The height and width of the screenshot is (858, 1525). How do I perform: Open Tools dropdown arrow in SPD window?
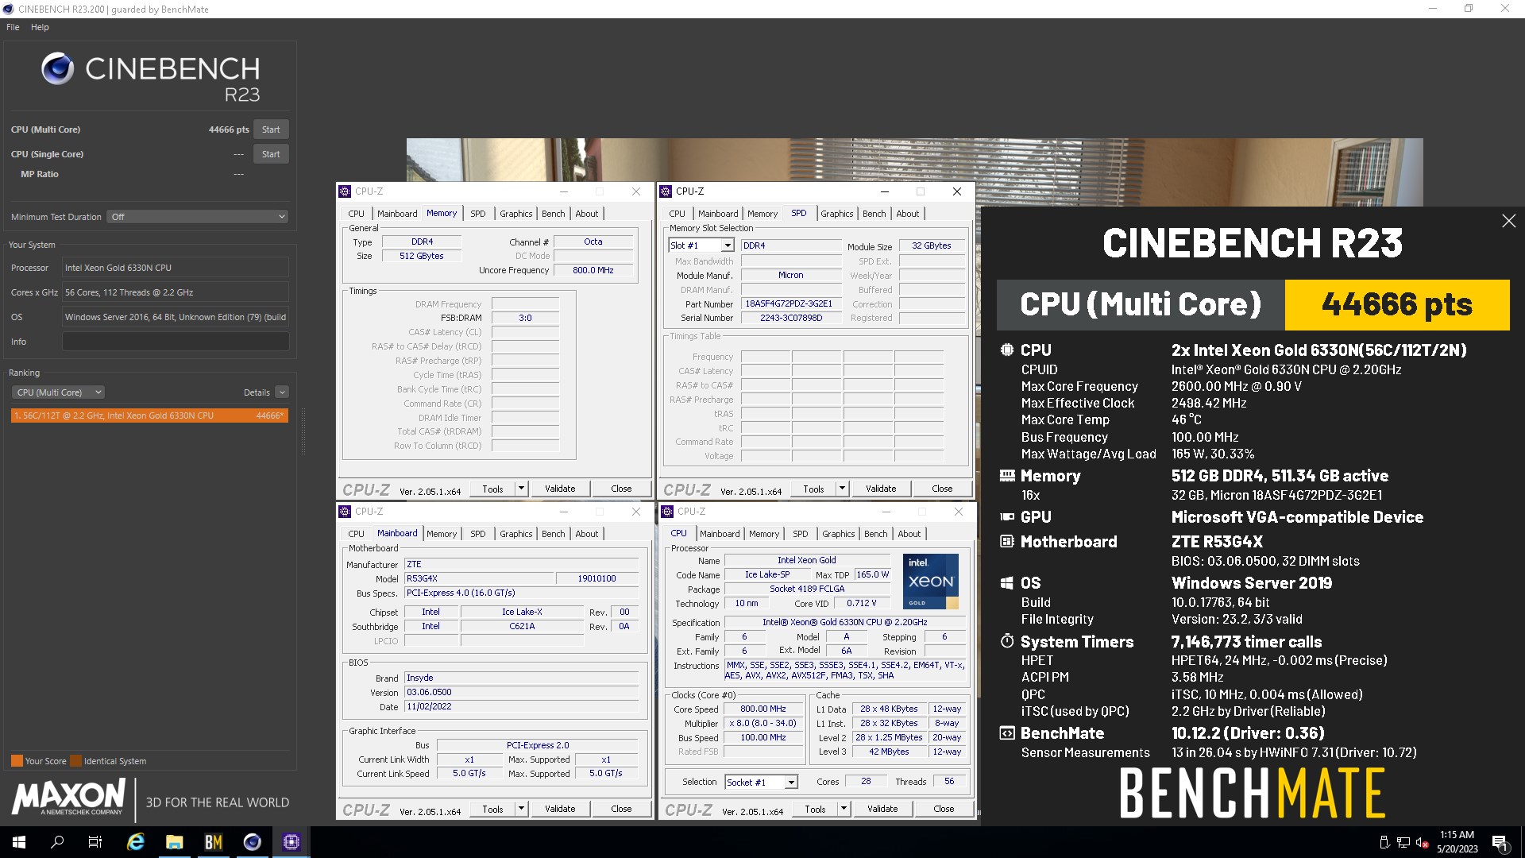pos(843,489)
